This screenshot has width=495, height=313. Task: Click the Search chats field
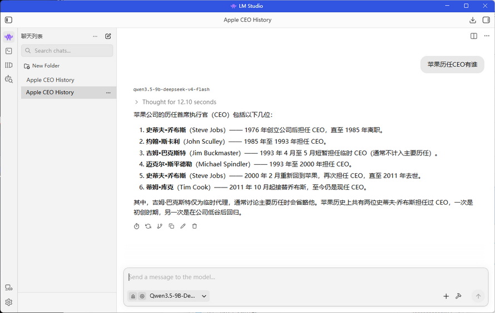click(x=67, y=51)
